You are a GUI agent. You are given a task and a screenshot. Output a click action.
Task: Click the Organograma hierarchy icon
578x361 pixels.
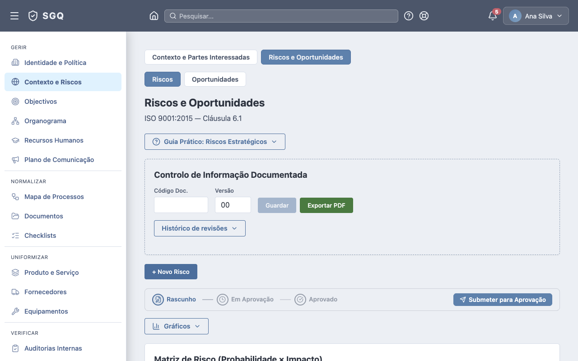(15, 121)
